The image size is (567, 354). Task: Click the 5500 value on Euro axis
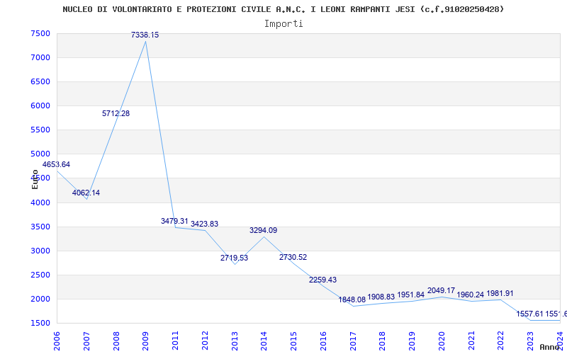40,130
